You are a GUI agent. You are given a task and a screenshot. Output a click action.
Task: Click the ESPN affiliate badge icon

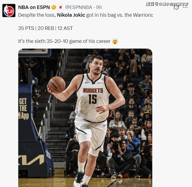tap(60, 7)
